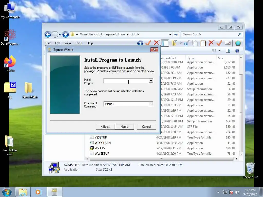Open the Help menu
This screenshot has width=263, height=197.
(90, 43)
